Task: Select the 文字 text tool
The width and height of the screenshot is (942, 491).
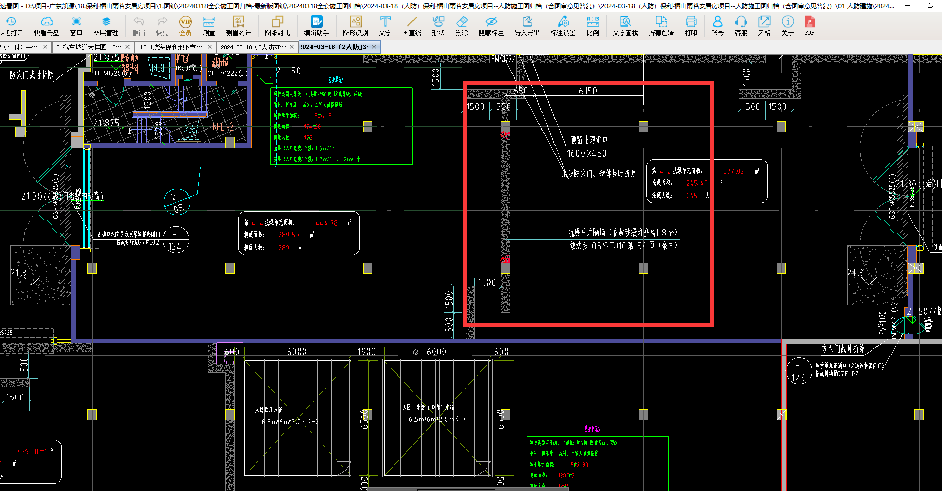Action: tap(385, 26)
